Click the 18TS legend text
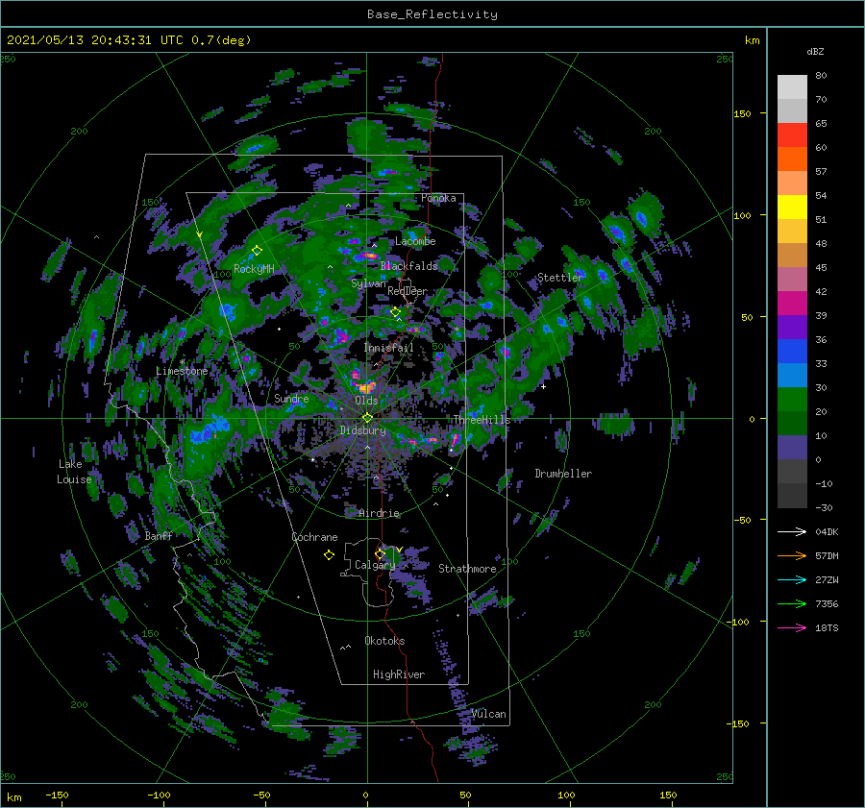This screenshot has width=865, height=808. coord(827,627)
